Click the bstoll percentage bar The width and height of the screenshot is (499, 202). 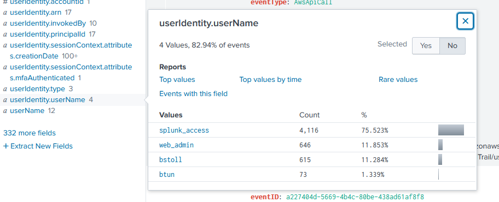440,159
